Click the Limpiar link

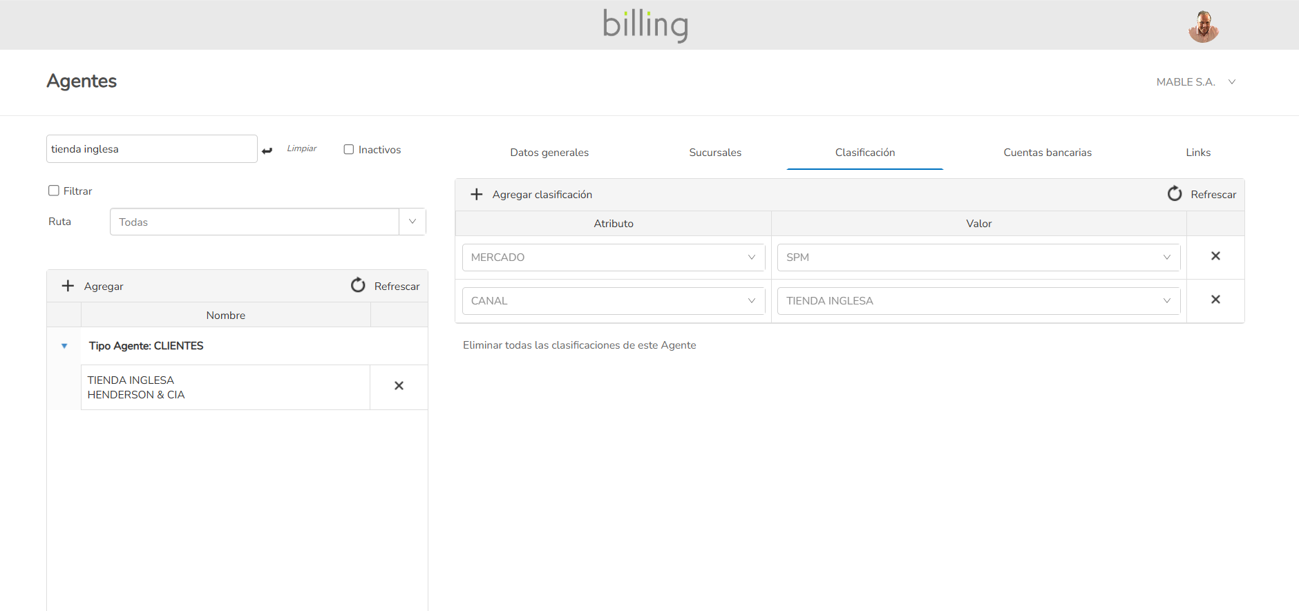(302, 148)
